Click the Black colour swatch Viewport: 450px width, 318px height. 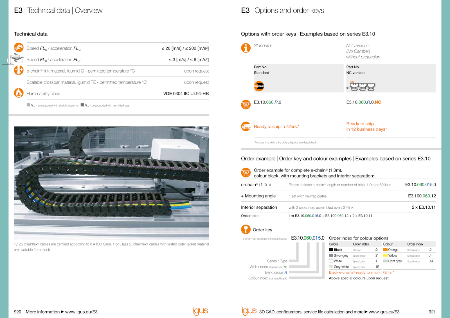(x=331, y=250)
